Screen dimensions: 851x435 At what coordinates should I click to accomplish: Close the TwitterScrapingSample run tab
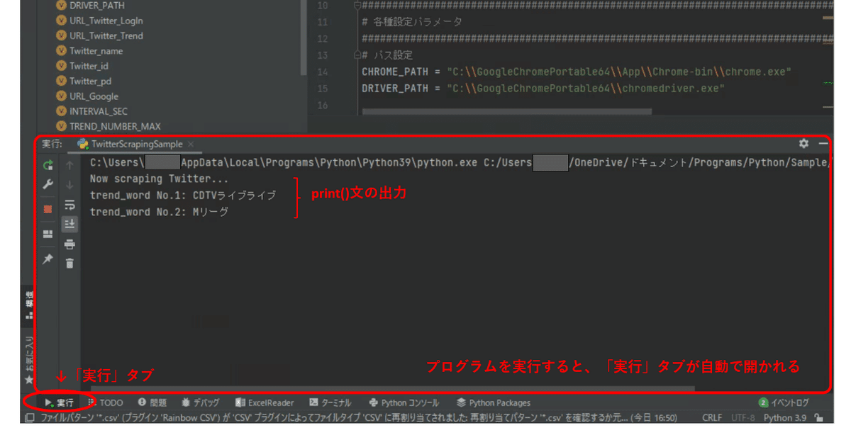click(190, 144)
